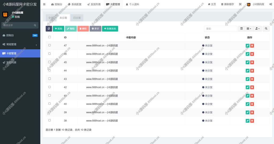This screenshot has width=274, height=144.
Task: Click the magnifier search icon in toolbar
Action: click(266, 29)
